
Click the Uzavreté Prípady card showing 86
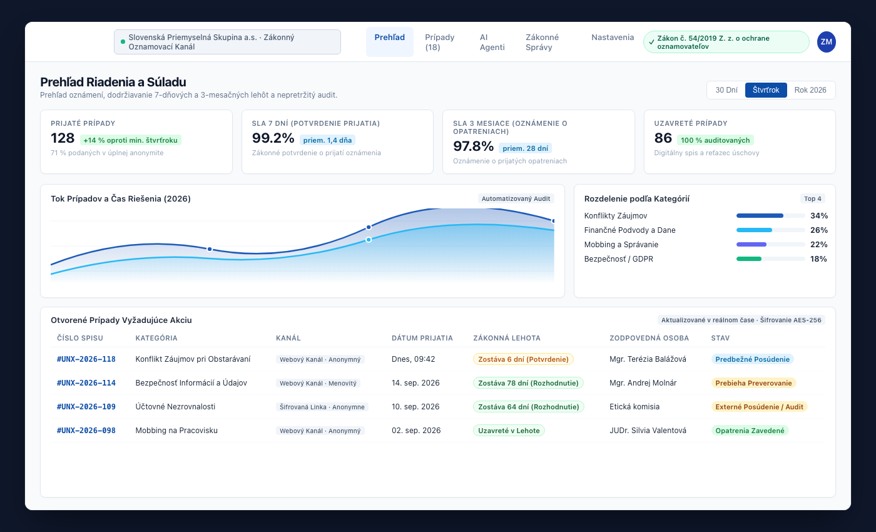tap(740, 141)
